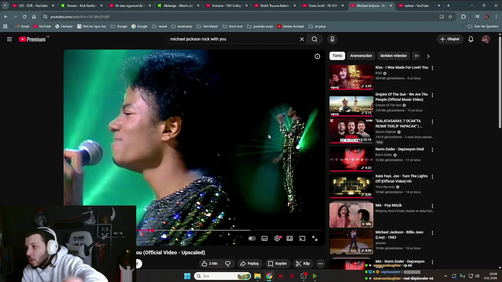The width and height of the screenshot is (502, 282).
Task: Bookmark this page with the star
Action: point(450,17)
